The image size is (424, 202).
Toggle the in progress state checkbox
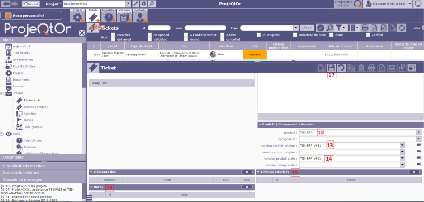(x=258, y=35)
